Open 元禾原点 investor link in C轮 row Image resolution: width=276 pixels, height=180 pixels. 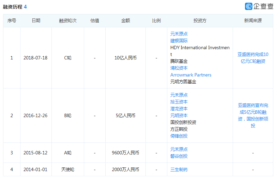point(179,34)
